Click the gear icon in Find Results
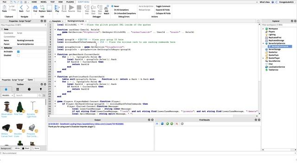Screen dimensions: 297x167 coord(182,124)
